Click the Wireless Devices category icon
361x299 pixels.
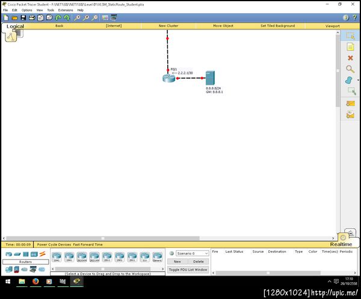coord(34,254)
